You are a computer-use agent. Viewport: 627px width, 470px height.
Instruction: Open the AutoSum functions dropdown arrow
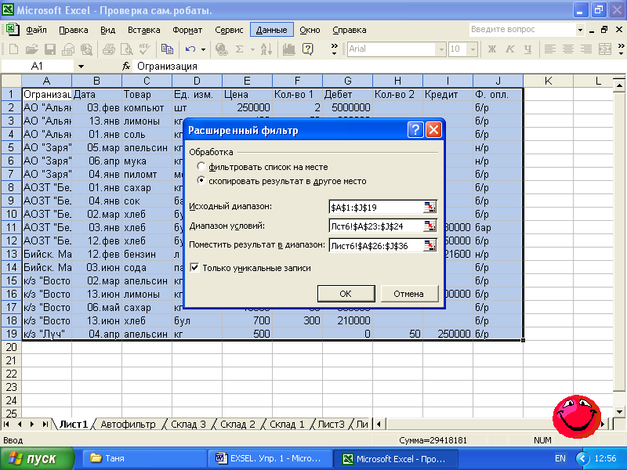[252, 49]
